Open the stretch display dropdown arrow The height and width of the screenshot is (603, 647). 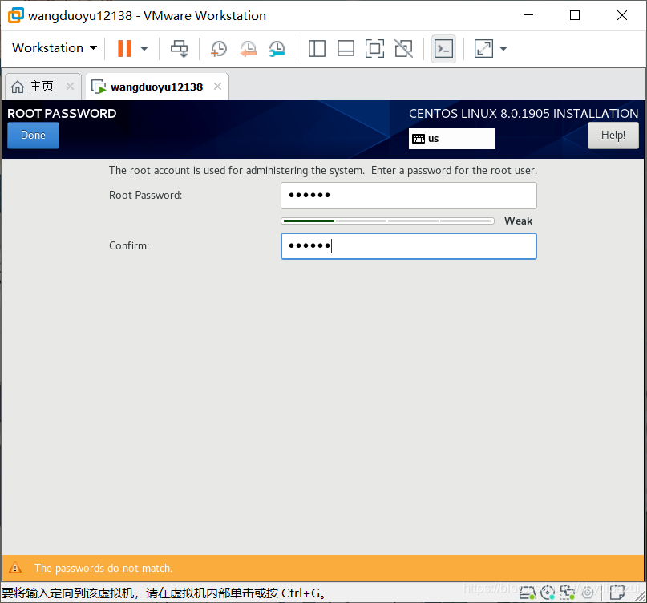point(503,48)
